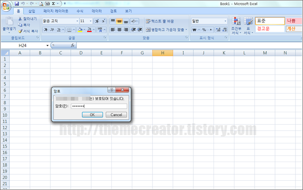Viewport: 303px width, 190px height.
Task: Toggle middle vertical alignment
Action: [x=119, y=21]
